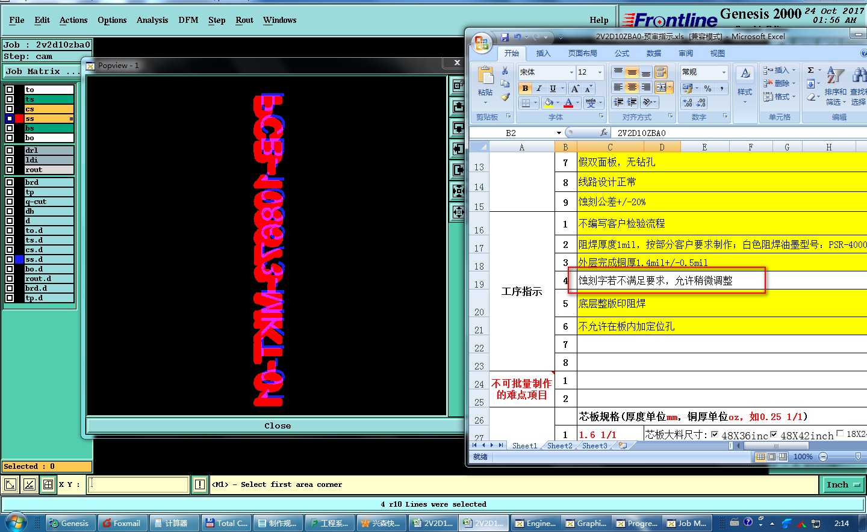
Task: Toggle checkbox for layer 'to'
Action: pos(10,90)
